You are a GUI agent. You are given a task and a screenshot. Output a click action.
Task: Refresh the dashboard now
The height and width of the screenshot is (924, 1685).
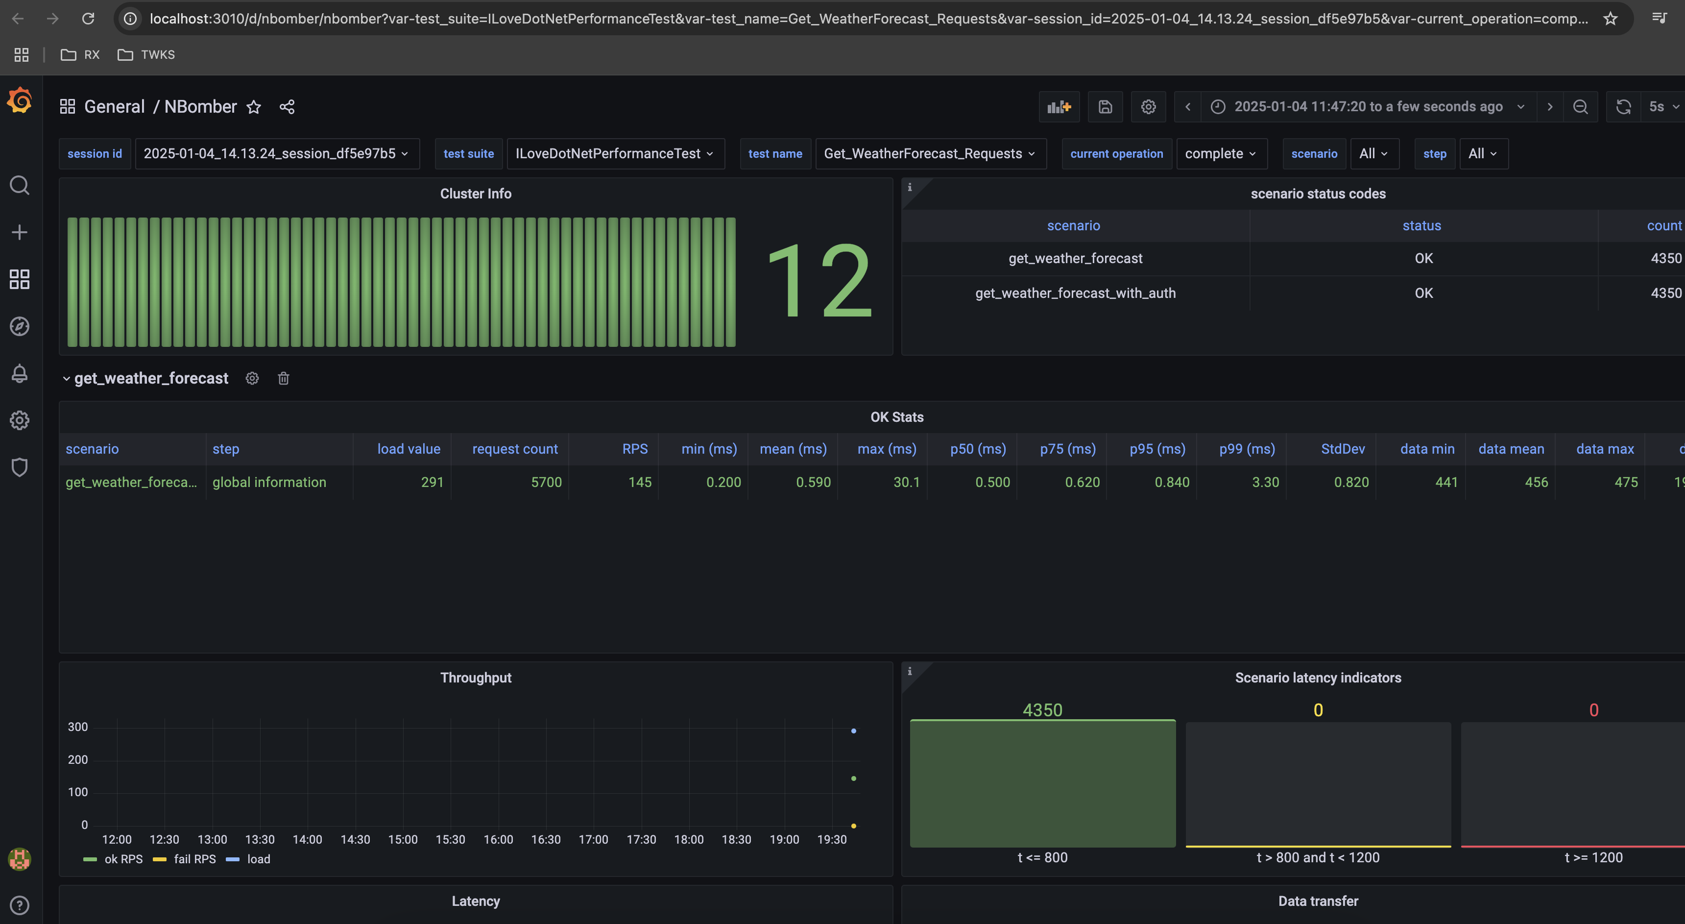pyautogui.click(x=1623, y=107)
